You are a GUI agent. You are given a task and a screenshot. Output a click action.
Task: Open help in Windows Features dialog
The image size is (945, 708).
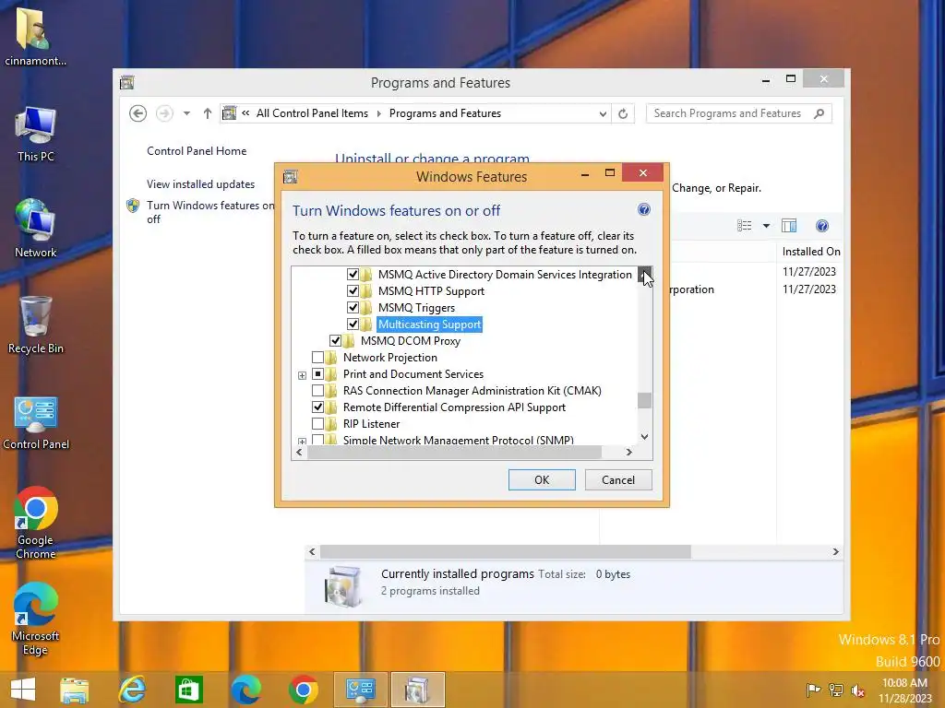coord(643,209)
